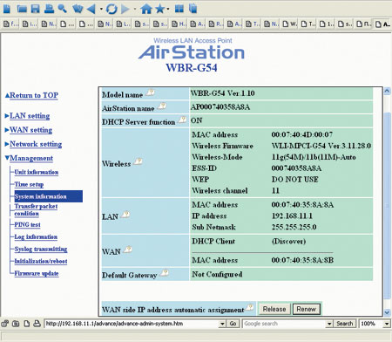
Task: Open the PING test link
Action: tap(28, 224)
